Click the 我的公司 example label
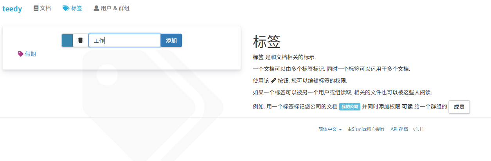The height and width of the screenshot is (161, 491). coord(349,107)
